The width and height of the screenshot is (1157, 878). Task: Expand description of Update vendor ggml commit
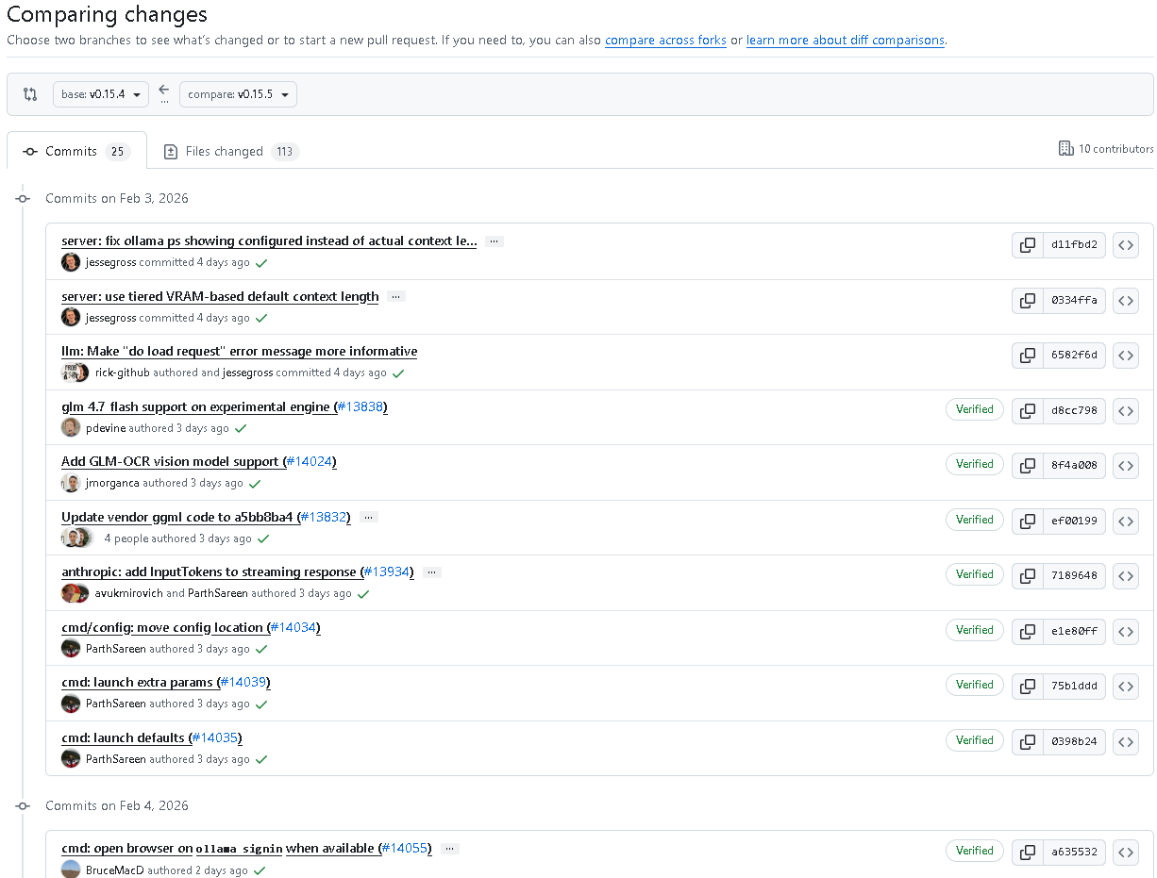click(369, 517)
